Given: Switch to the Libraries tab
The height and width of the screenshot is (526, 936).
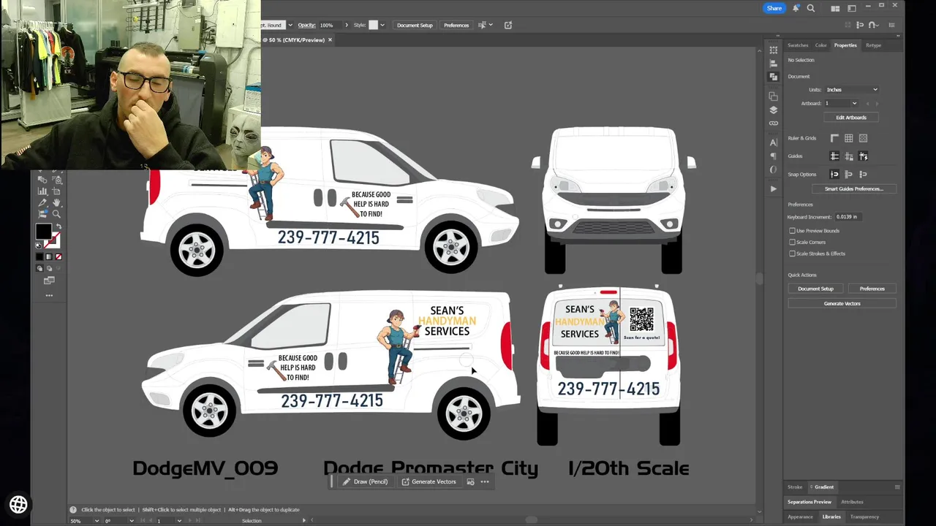Looking at the screenshot, I should [x=831, y=517].
